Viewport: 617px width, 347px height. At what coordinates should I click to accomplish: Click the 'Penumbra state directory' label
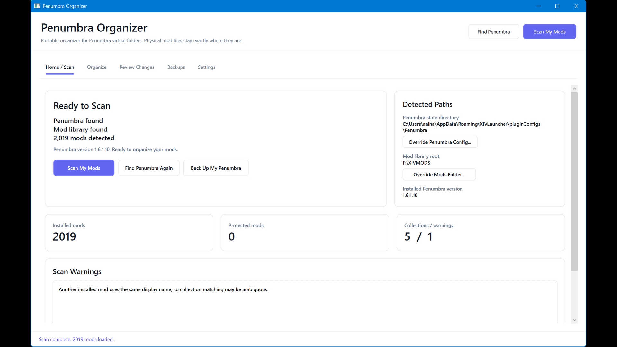[x=431, y=118]
